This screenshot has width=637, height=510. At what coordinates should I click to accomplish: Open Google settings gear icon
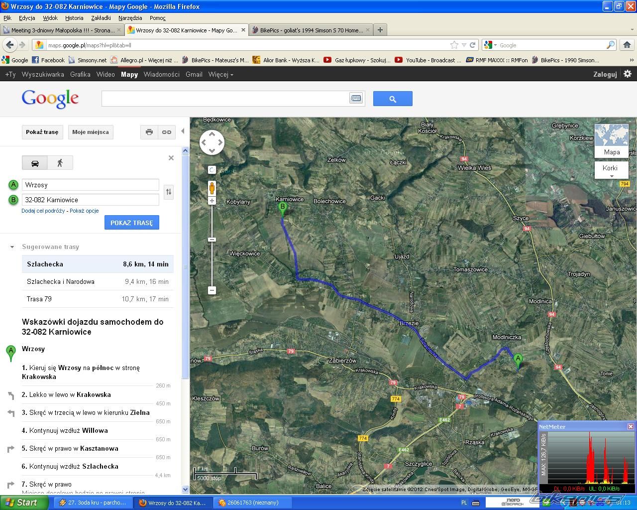[628, 74]
